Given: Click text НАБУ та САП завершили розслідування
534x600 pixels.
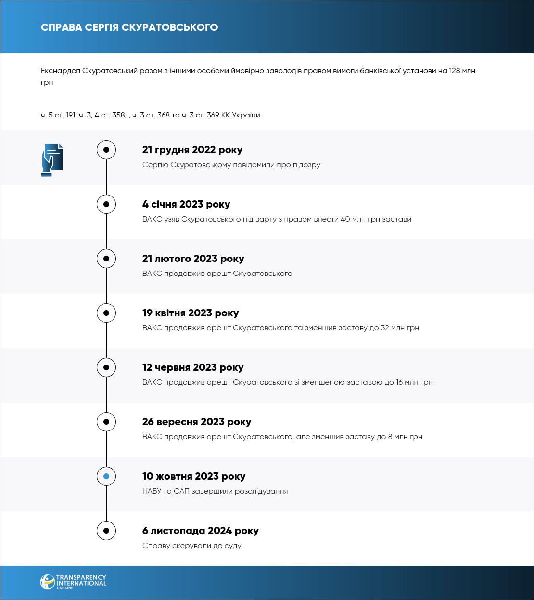Looking at the screenshot, I should pyautogui.click(x=215, y=491).
